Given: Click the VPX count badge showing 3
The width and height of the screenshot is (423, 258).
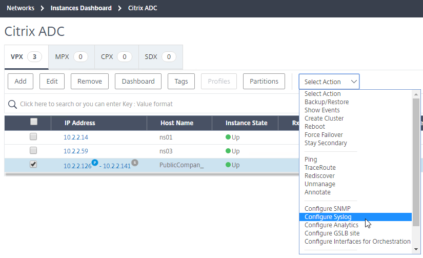Looking at the screenshot, I should [34, 56].
